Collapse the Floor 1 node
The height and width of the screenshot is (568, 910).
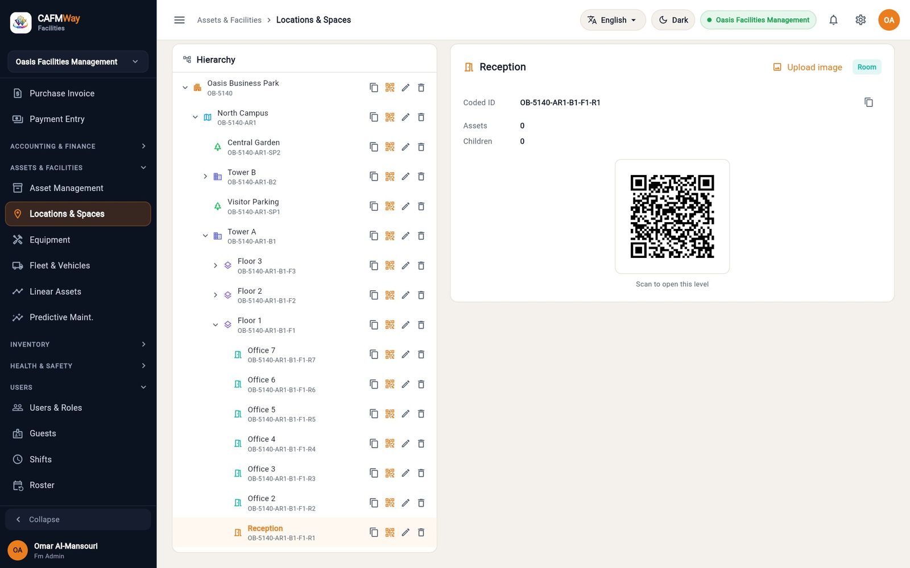tap(216, 325)
